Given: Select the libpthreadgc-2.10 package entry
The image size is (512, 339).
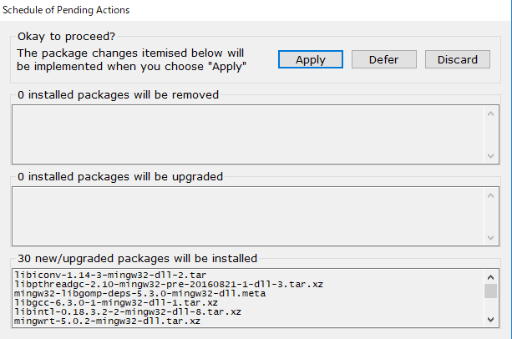Looking at the screenshot, I should point(121,284).
